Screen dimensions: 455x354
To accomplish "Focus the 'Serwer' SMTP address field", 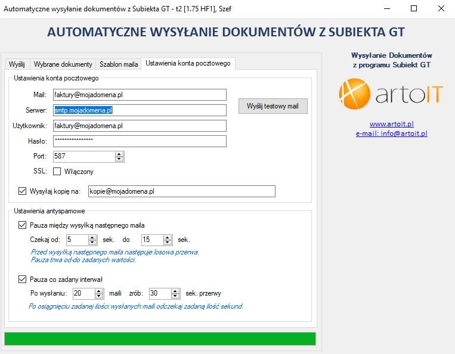I will [138, 110].
